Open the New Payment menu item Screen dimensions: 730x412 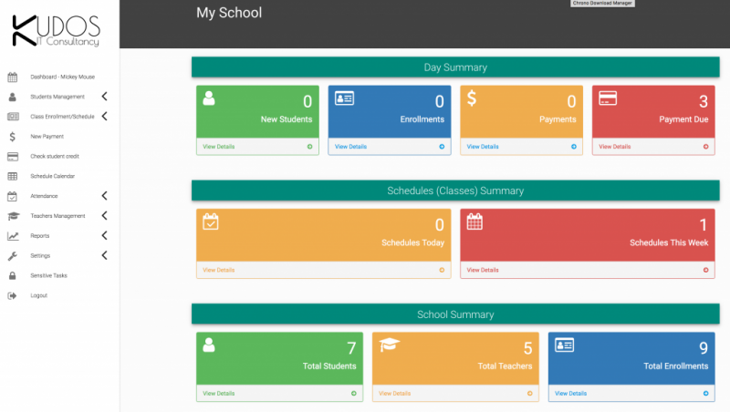click(47, 137)
